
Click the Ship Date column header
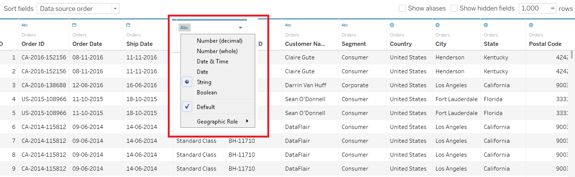[x=140, y=44]
